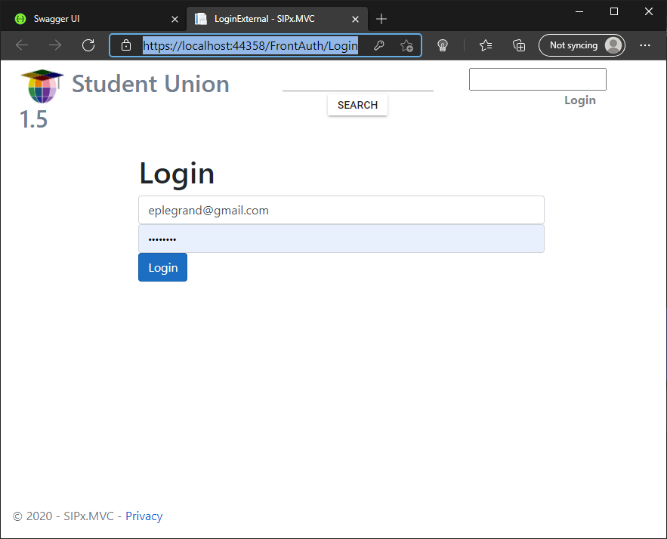Click the blue Login button
Screen dimensions: 667x539
tap(162, 267)
